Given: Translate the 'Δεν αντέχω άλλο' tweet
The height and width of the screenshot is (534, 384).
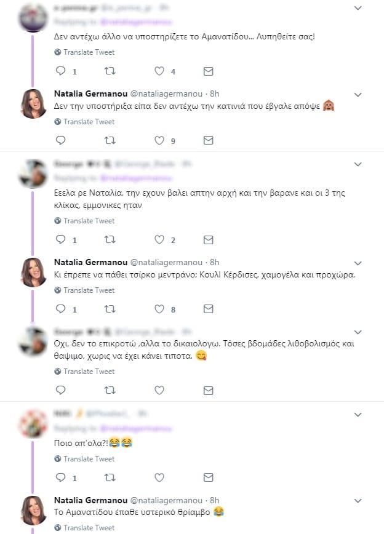Looking at the screenshot, I should [89, 52].
